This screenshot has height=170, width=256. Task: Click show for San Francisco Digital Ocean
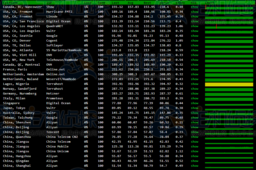point(194,21)
